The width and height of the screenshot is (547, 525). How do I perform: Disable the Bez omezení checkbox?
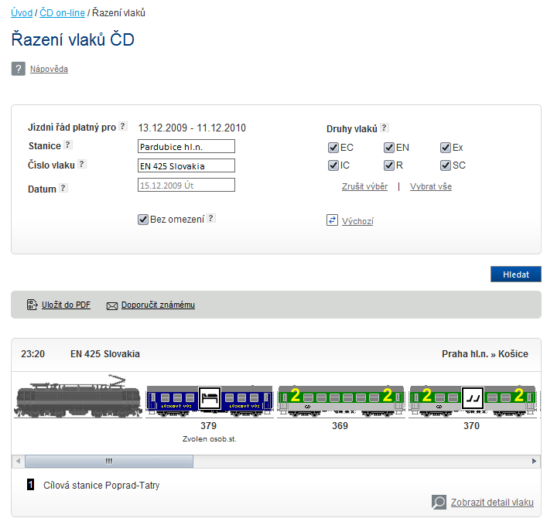(x=142, y=220)
